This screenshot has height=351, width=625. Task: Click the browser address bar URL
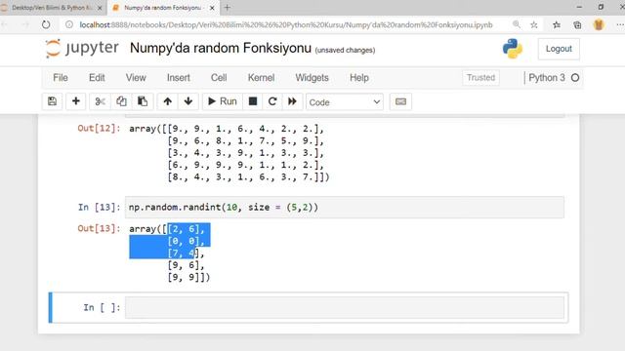tap(286, 24)
